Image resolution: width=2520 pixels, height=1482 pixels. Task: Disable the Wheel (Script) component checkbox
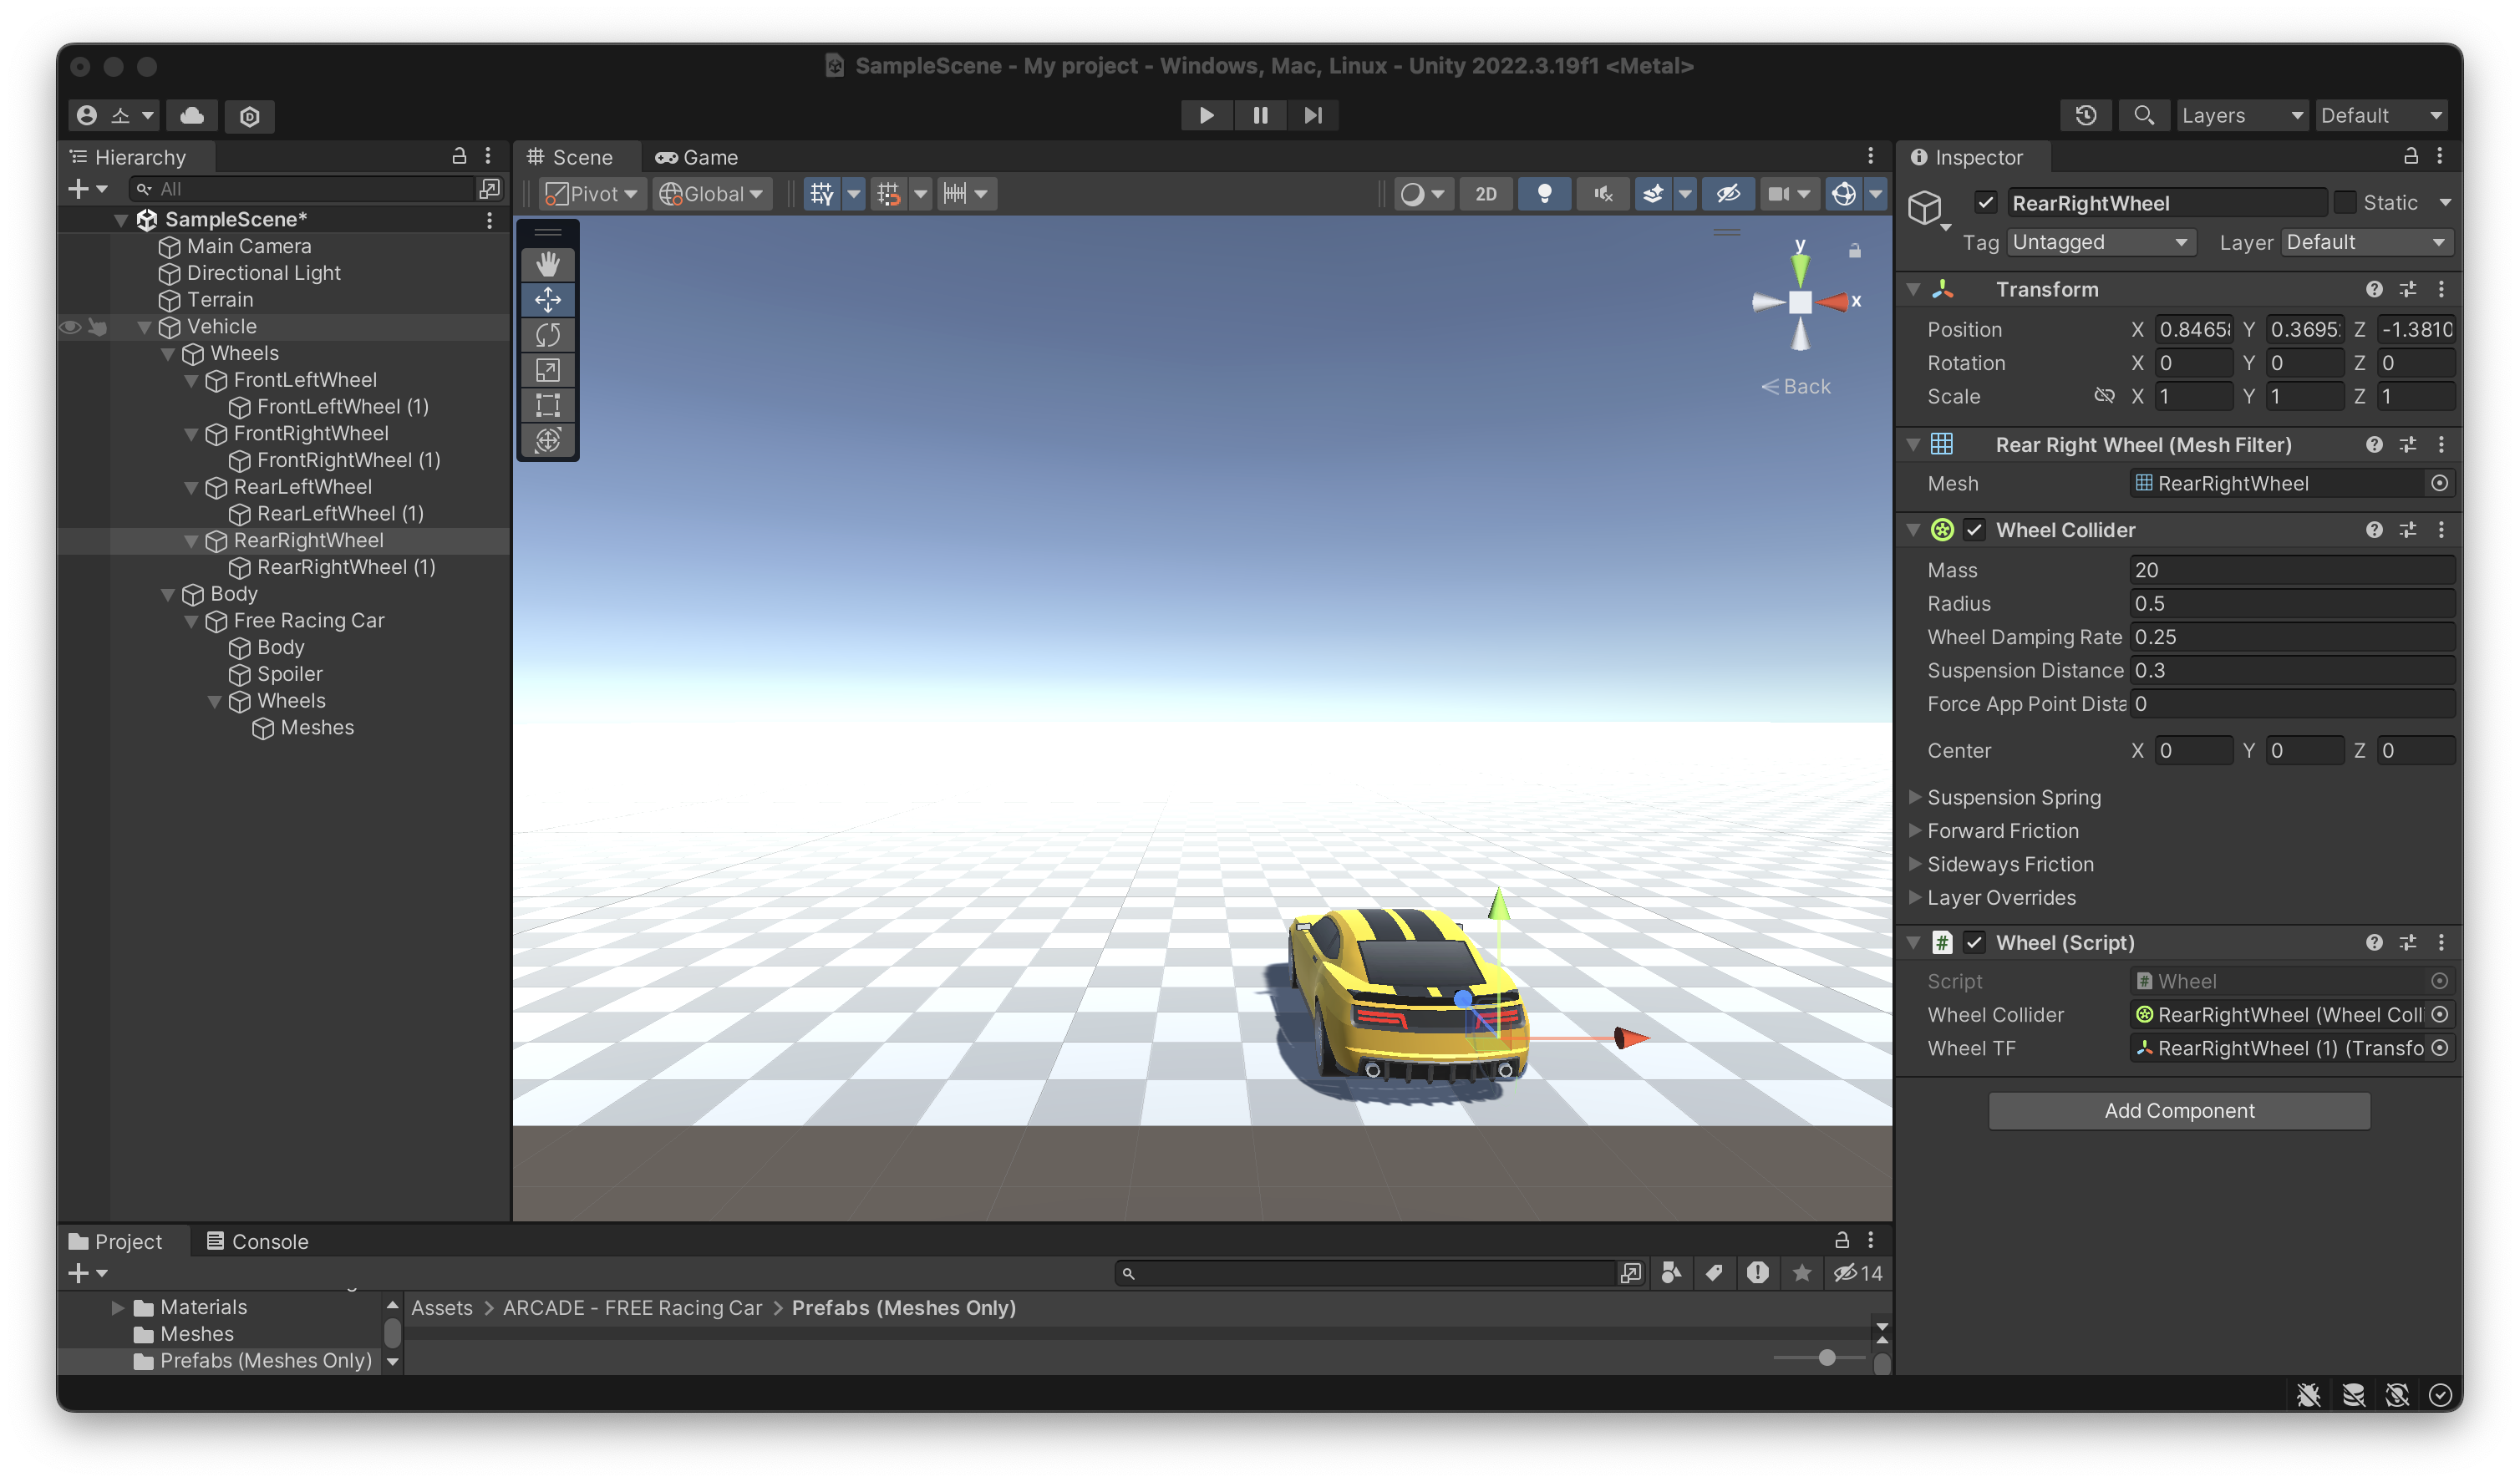1974,942
